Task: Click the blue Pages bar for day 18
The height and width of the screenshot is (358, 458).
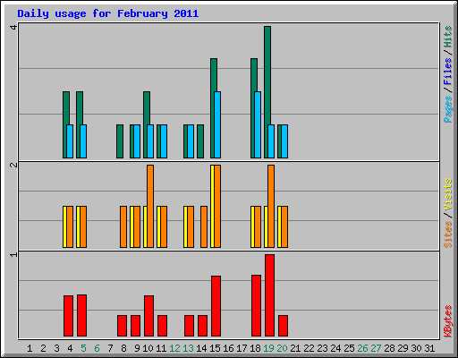Action: [258, 124]
